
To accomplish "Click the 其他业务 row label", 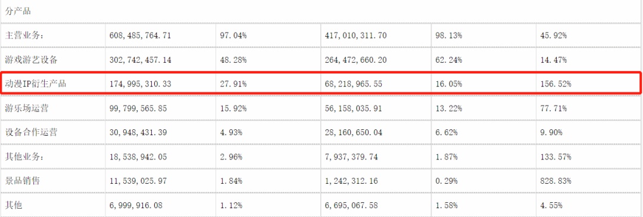I will point(24,157).
